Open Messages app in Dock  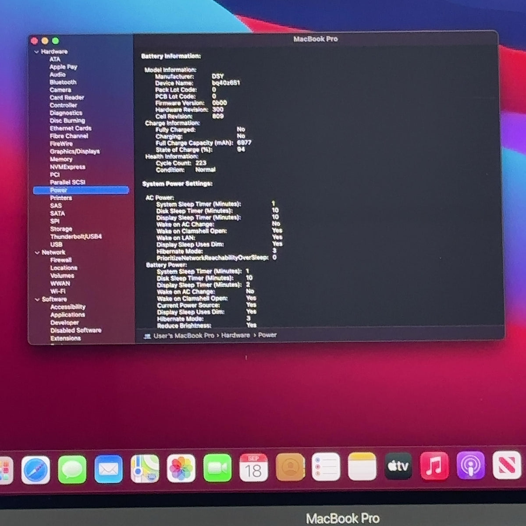(72, 469)
